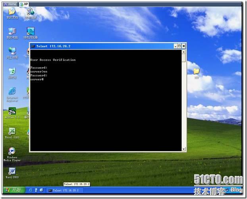The width and height of the screenshot is (247, 199).
Task: Switch to the Home tab
Action: pyautogui.click(x=10, y=4)
